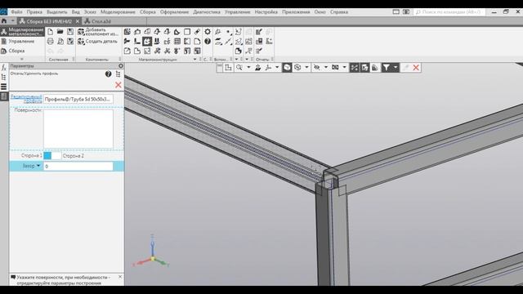Click the gear settings icon in ribbon
This screenshot has width=523, height=294.
click(208, 32)
